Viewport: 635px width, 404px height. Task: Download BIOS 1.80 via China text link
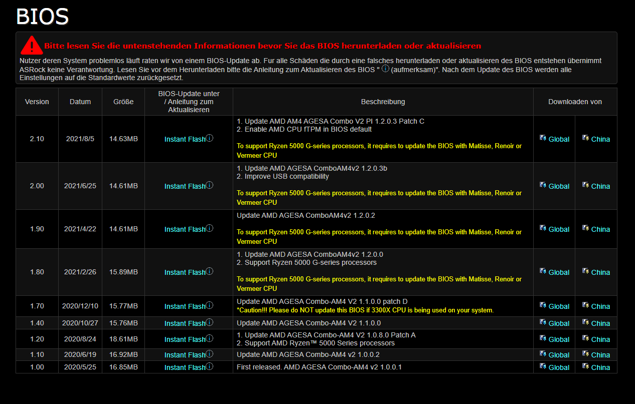(x=600, y=272)
